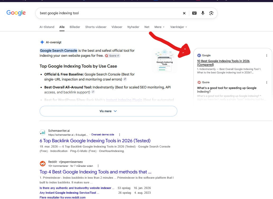
Task: Expand the Værktøjer dropdown
Action: (x=178, y=27)
